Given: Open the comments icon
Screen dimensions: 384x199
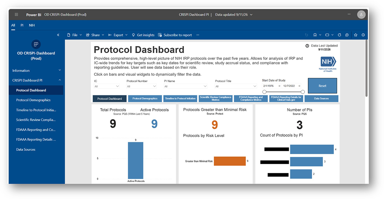Looking at the screenshot, I should 347,35.
